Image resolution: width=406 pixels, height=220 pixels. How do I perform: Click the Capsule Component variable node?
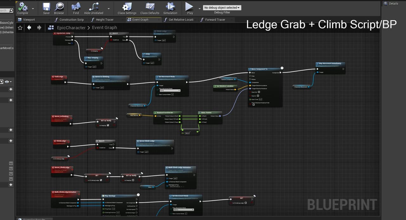pos(228,79)
